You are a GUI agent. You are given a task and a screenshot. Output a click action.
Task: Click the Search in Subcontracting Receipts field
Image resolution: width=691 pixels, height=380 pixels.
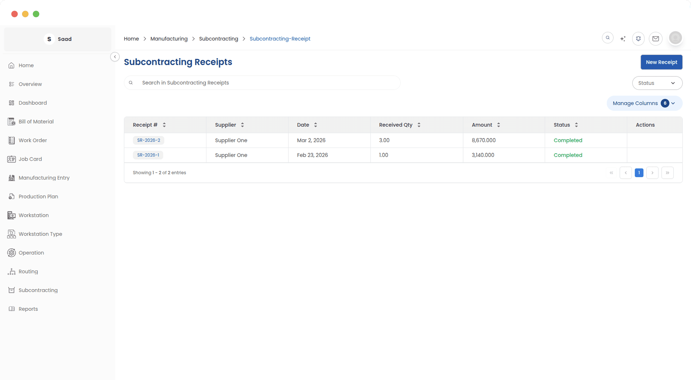coord(265,83)
